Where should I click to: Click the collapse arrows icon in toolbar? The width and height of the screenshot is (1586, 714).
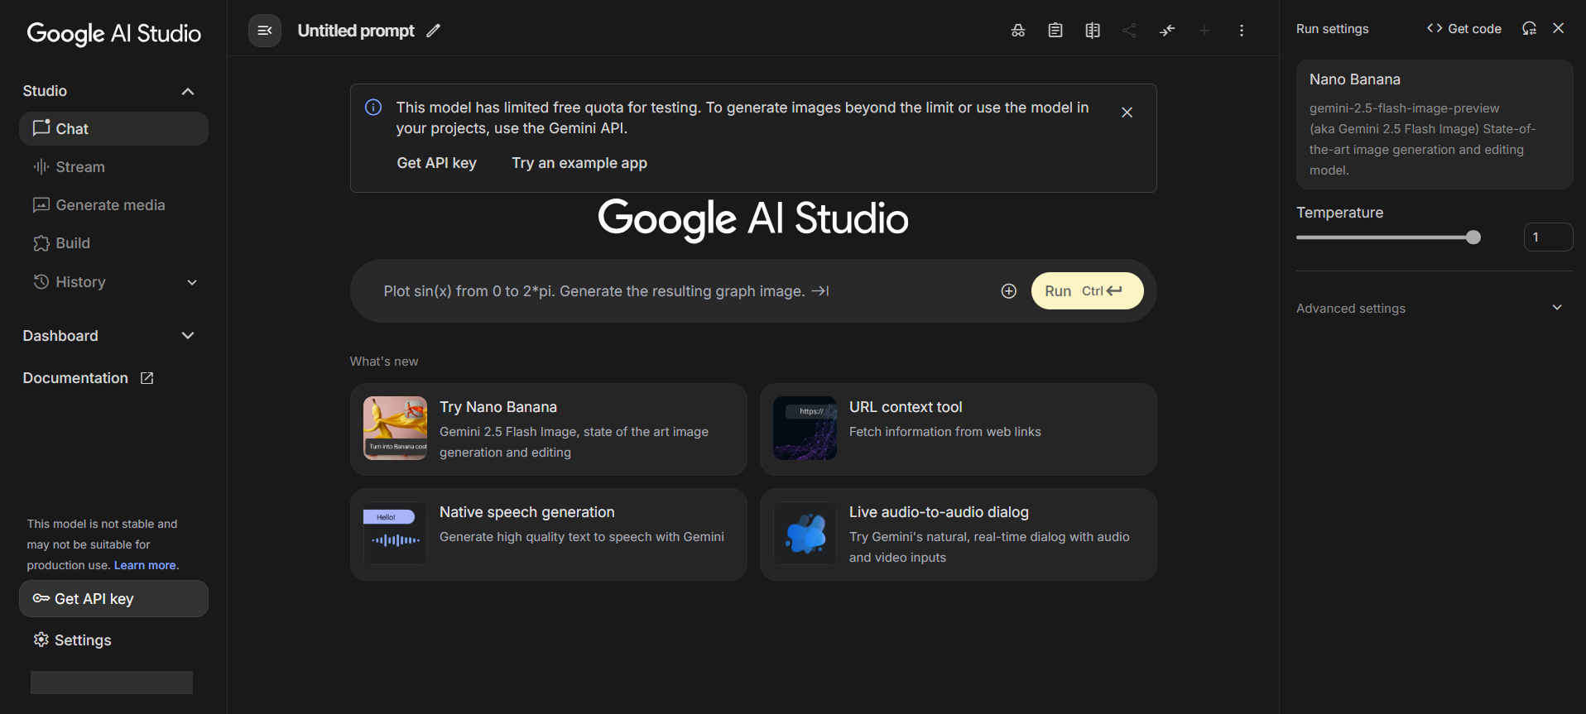1167,31
